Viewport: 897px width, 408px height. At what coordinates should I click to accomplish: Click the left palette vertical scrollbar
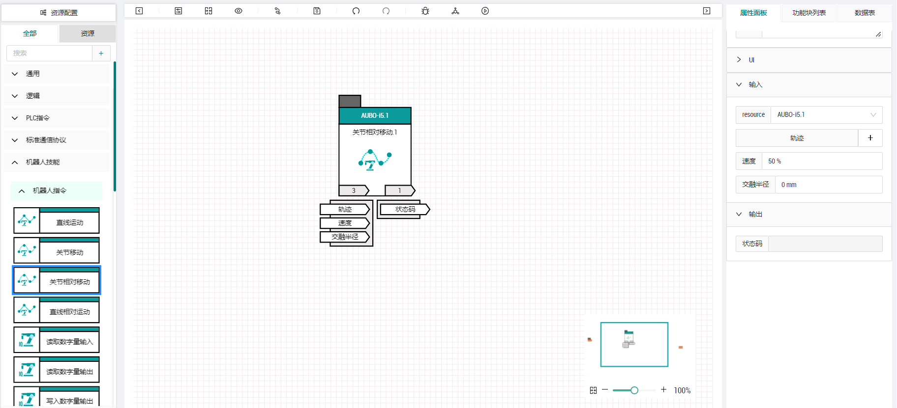pos(115,126)
